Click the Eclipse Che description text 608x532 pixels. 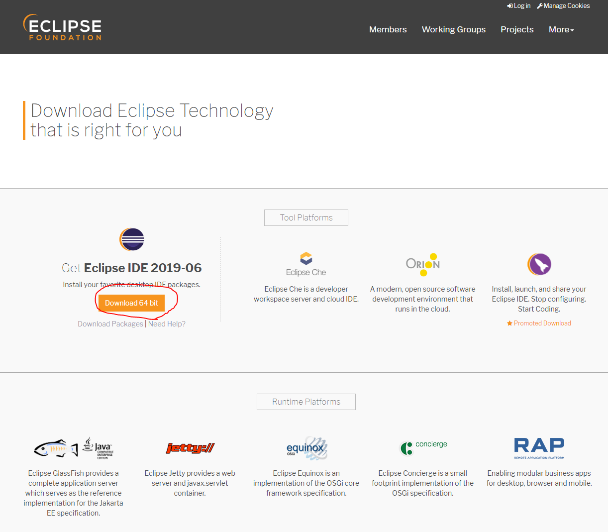[306, 294]
